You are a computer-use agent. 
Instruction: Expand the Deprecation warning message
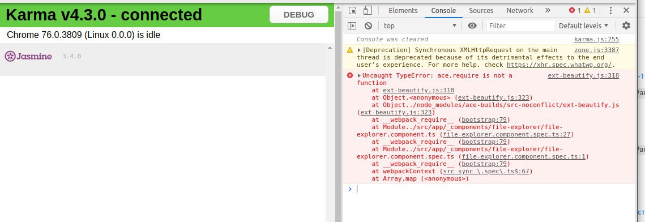click(x=359, y=50)
